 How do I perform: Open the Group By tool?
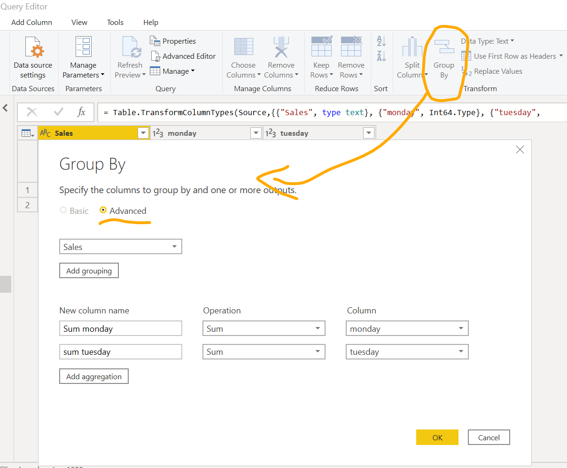444,59
